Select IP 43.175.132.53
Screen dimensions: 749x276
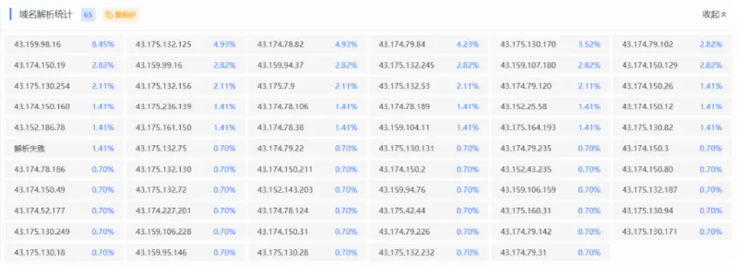[404, 86]
